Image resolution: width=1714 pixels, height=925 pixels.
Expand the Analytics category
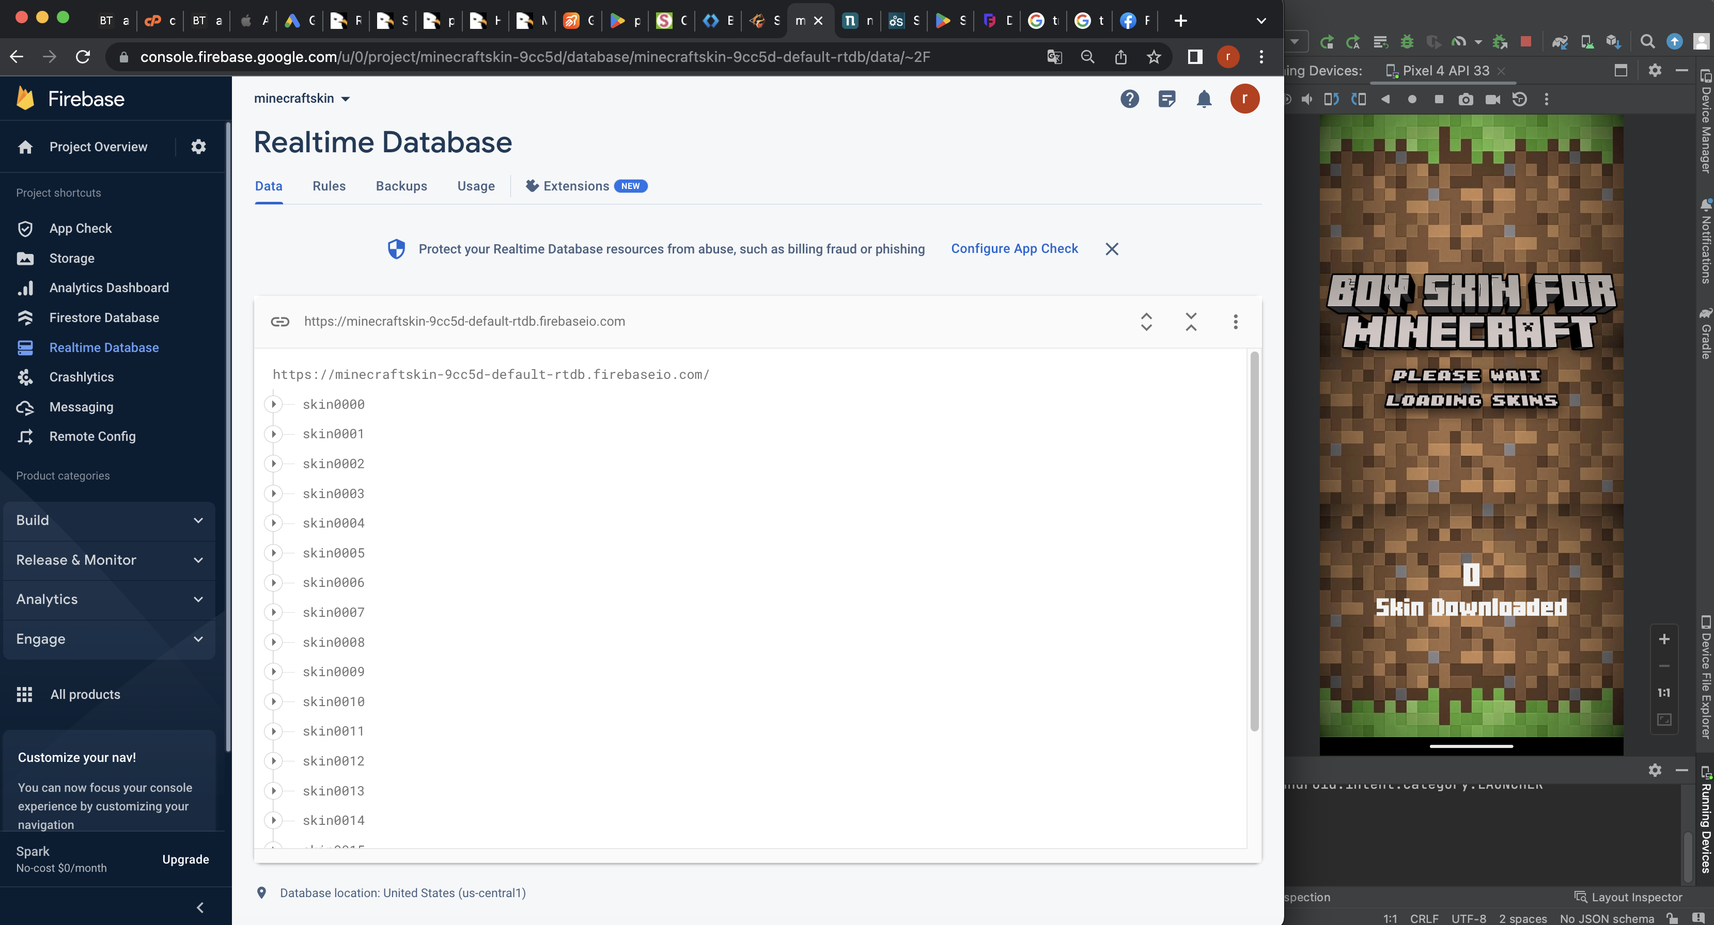click(109, 600)
